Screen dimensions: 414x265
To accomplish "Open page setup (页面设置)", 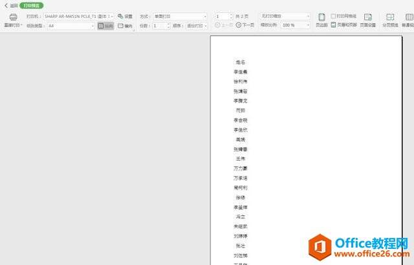I will tap(367, 20).
